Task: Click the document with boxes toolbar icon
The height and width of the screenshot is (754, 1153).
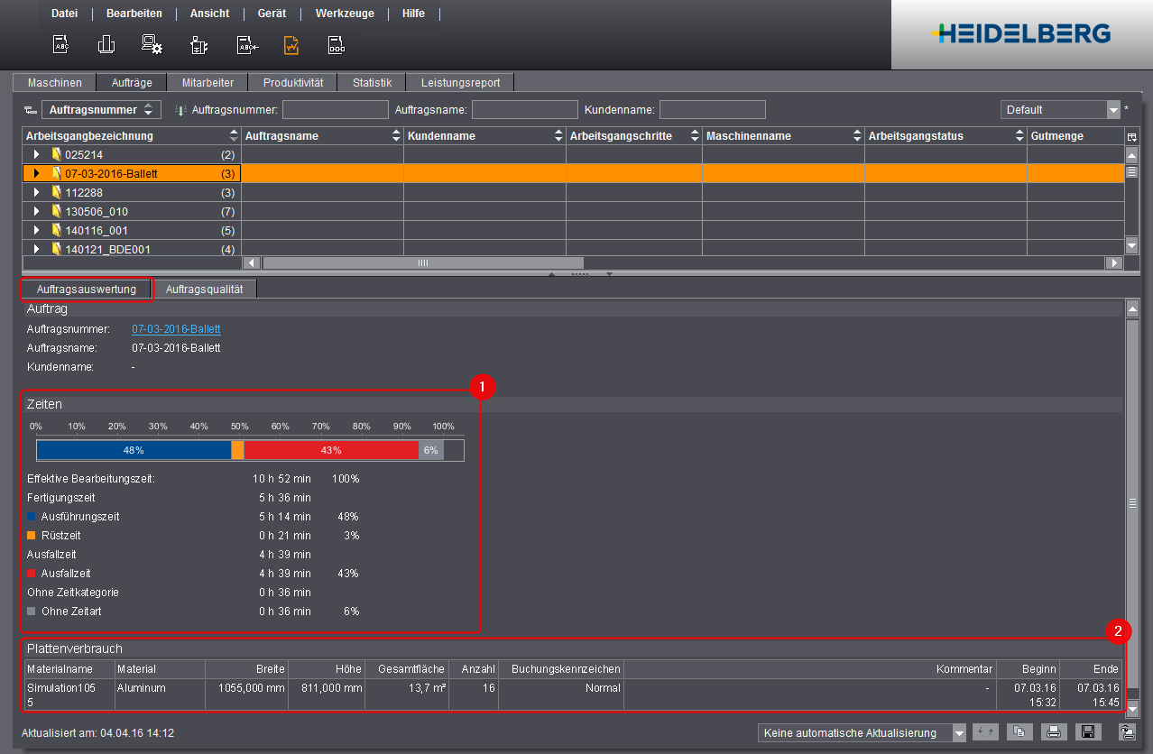Action: point(336,43)
